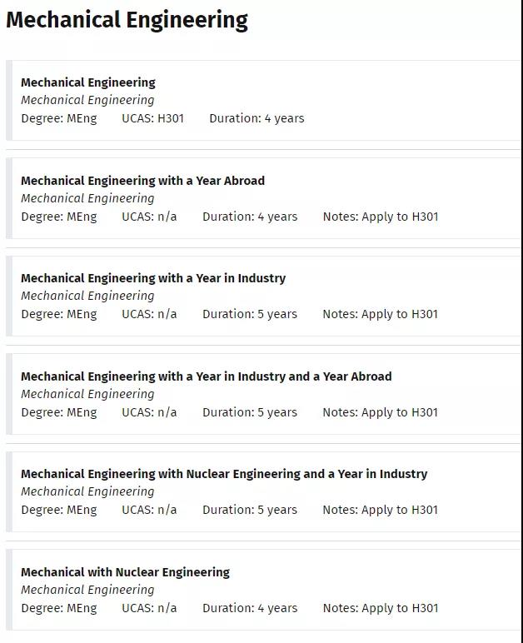Click the left accent bar of first course card
The image size is (523, 643).
[9, 101]
